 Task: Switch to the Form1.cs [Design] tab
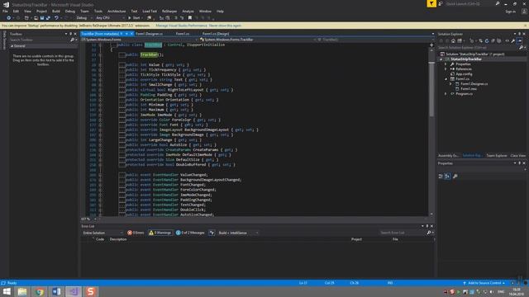pos(215,34)
